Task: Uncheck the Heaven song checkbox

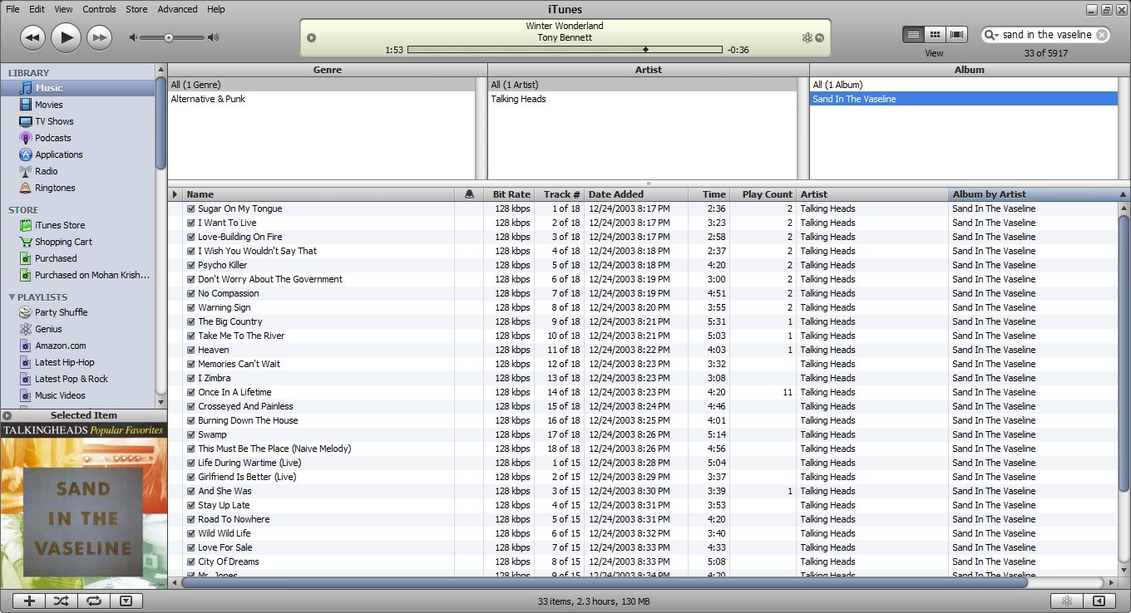Action: point(191,350)
